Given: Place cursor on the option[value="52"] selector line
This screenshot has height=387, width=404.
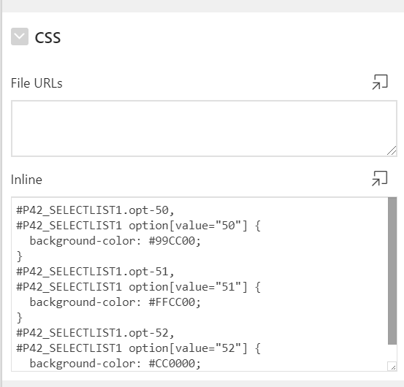Looking at the screenshot, I should click(138, 348).
